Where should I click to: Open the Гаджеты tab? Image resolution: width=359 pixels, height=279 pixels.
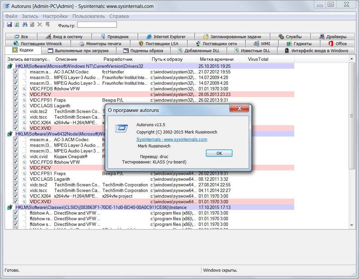(x=299, y=44)
